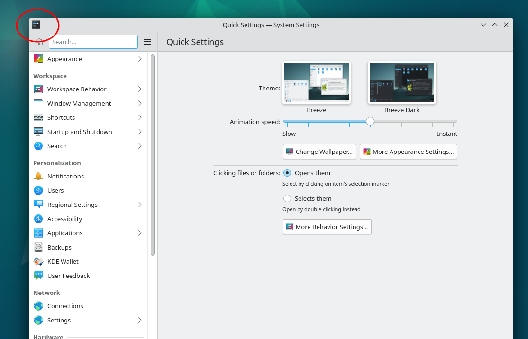Expand Shortcuts chevron arrow
528x339 pixels.
[140, 117]
